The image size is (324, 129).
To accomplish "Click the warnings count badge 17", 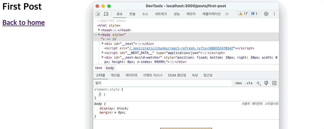I will tap(243, 14).
